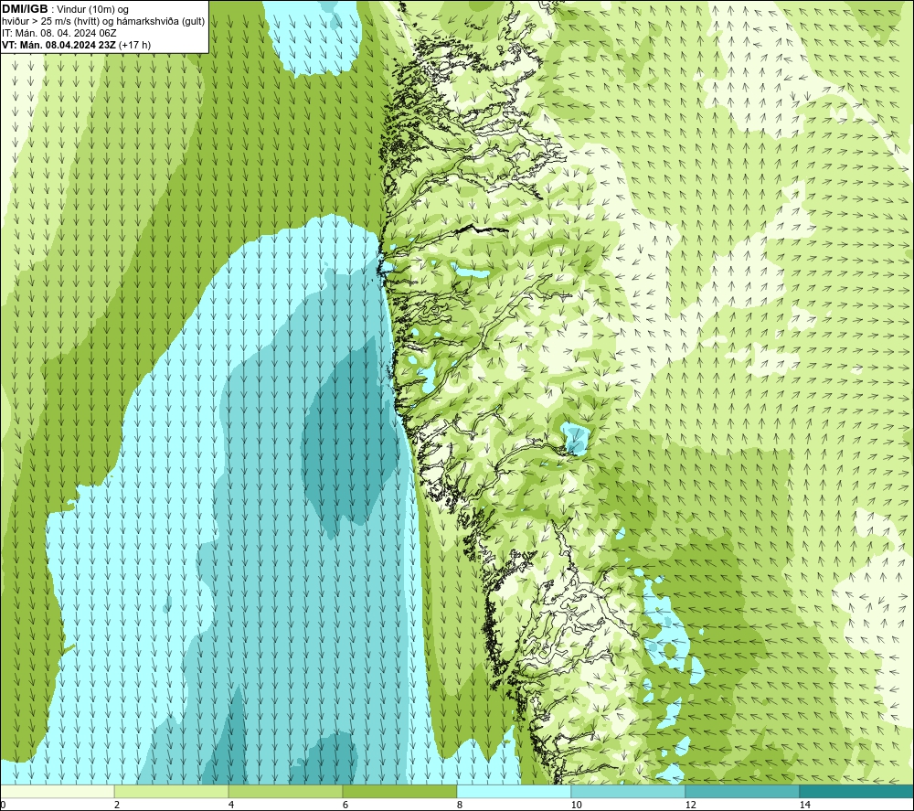Click the 12–14 m/s teal legend swatch
This screenshot has width=914, height=811.
point(742,791)
